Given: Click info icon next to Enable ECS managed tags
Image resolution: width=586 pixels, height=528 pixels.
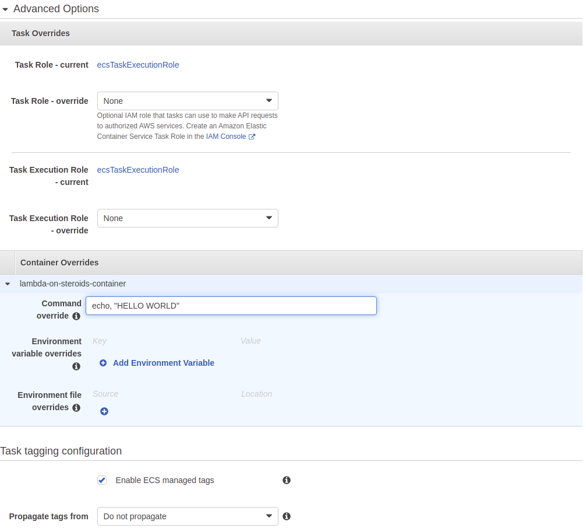Looking at the screenshot, I should tap(287, 480).
